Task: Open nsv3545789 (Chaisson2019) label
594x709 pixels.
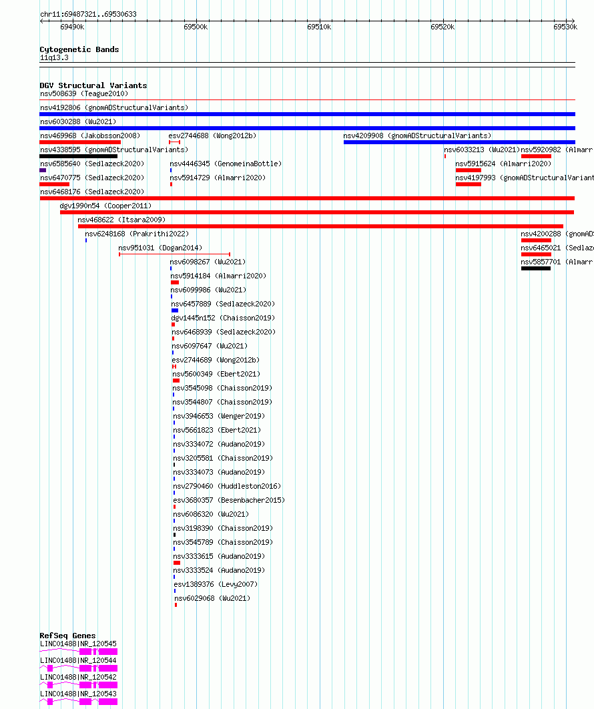Action: 224,542
